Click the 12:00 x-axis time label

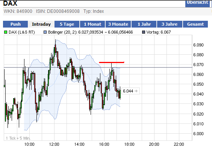click(x=54, y=144)
